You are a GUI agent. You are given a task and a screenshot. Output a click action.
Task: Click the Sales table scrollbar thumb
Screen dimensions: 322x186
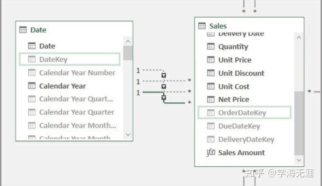point(299,123)
